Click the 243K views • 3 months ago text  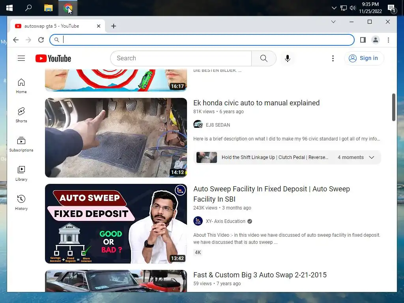point(222,208)
